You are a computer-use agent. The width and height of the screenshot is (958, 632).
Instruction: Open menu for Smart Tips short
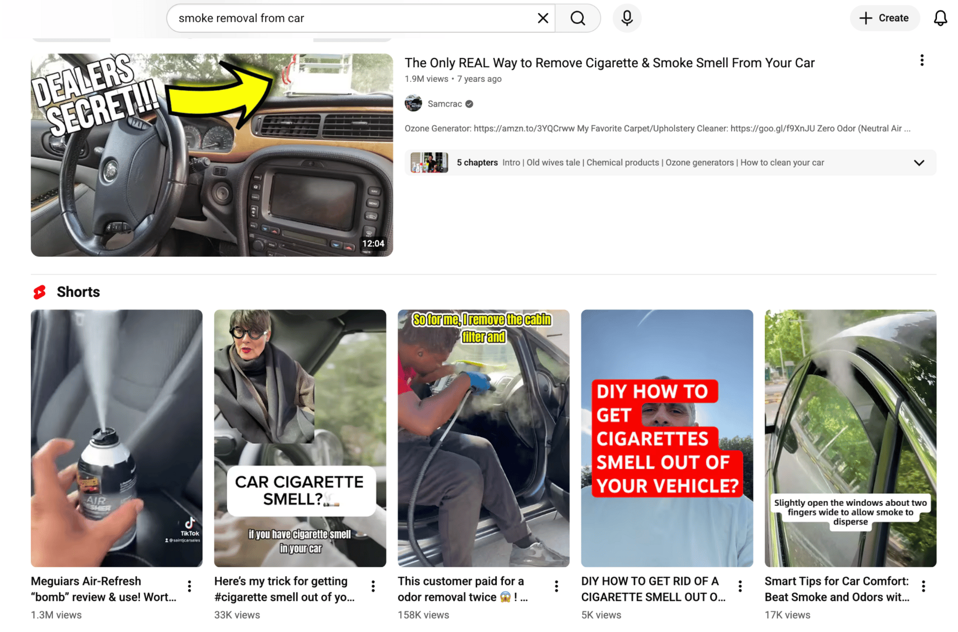pyautogui.click(x=923, y=586)
